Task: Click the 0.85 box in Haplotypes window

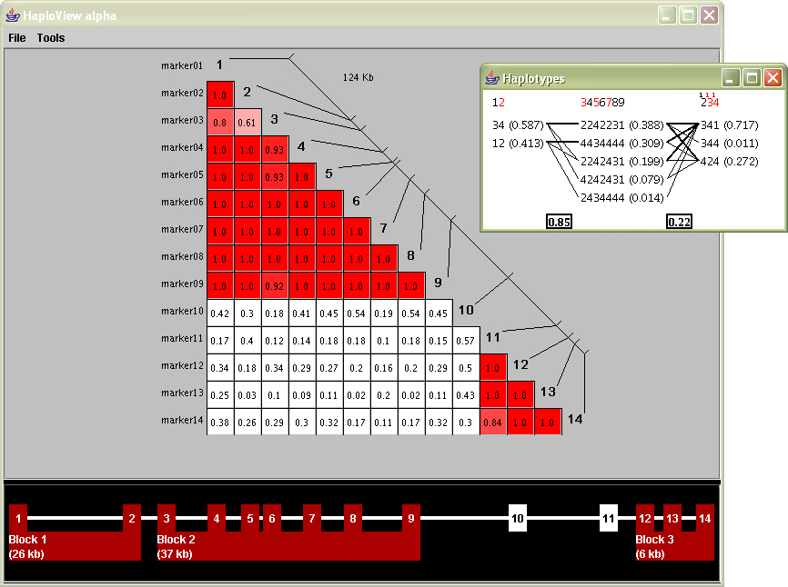Action: pos(559,222)
